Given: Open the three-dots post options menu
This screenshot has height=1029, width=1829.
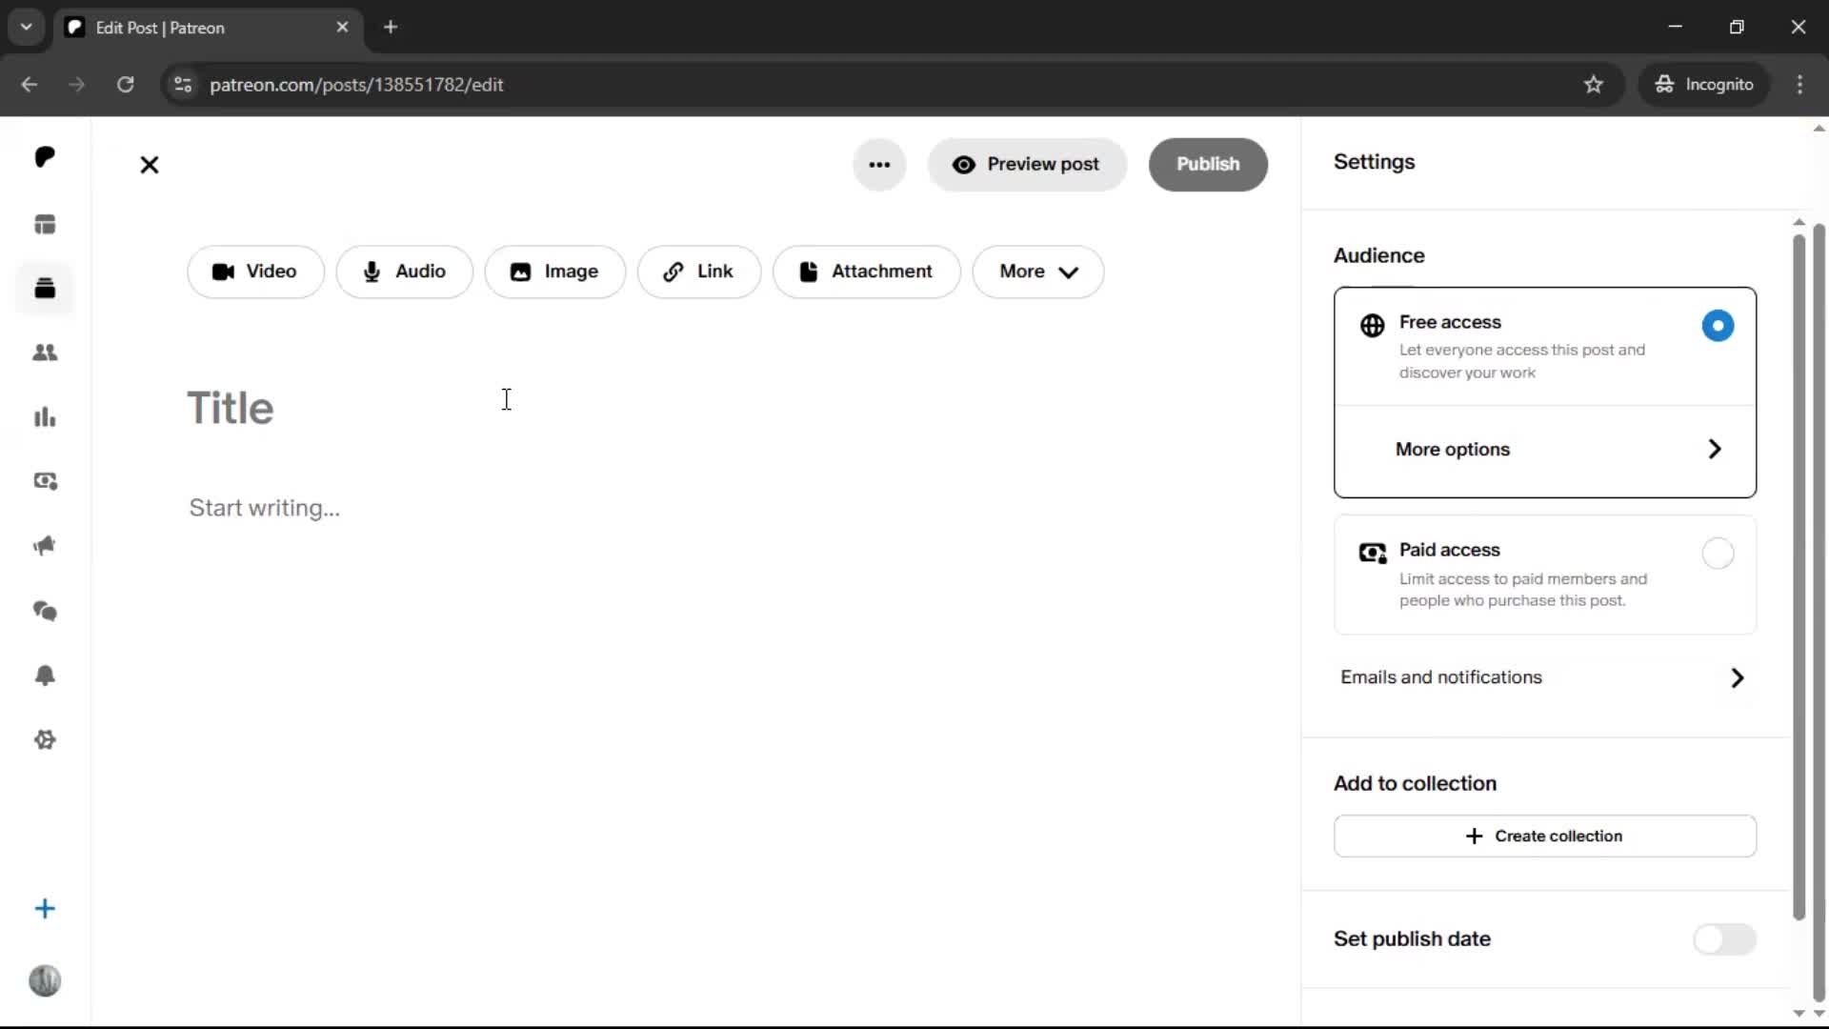Looking at the screenshot, I should (x=879, y=165).
